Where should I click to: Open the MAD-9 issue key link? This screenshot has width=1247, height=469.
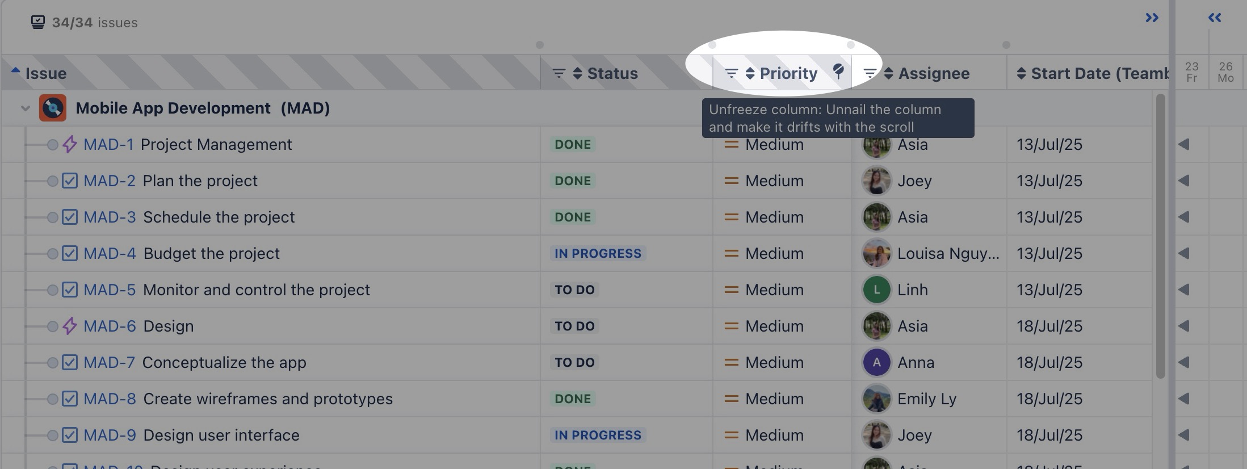point(110,435)
